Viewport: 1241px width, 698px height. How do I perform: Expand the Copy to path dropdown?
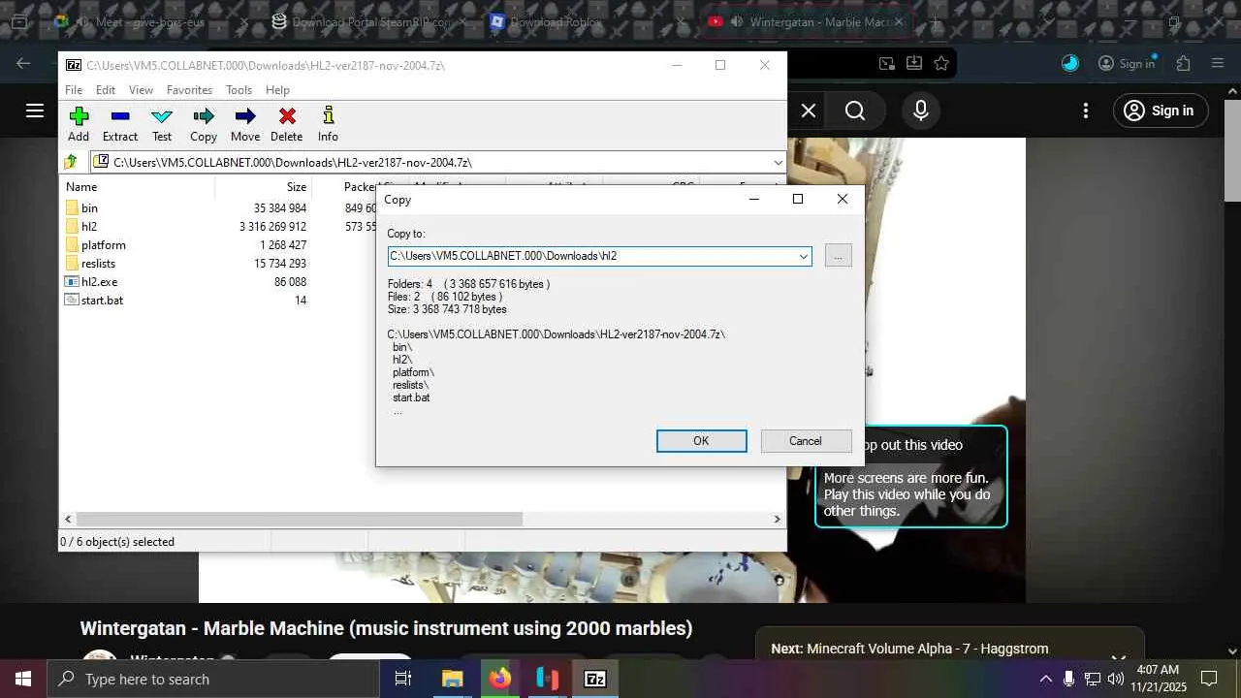tap(803, 256)
